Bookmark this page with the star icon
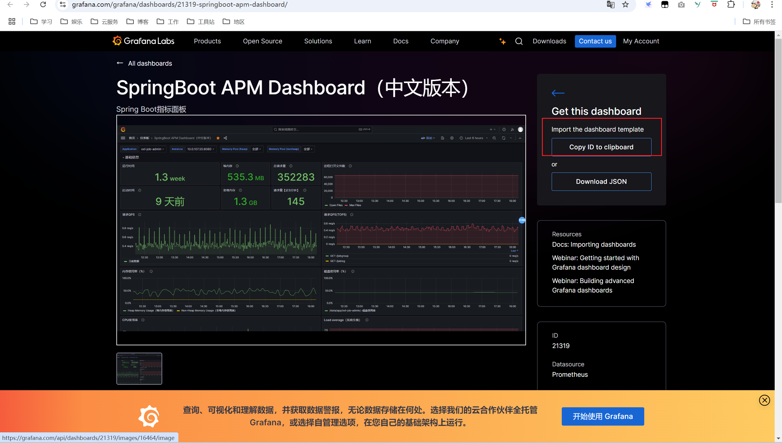The width and height of the screenshot is (782, 443). click(x=626, y=5)
